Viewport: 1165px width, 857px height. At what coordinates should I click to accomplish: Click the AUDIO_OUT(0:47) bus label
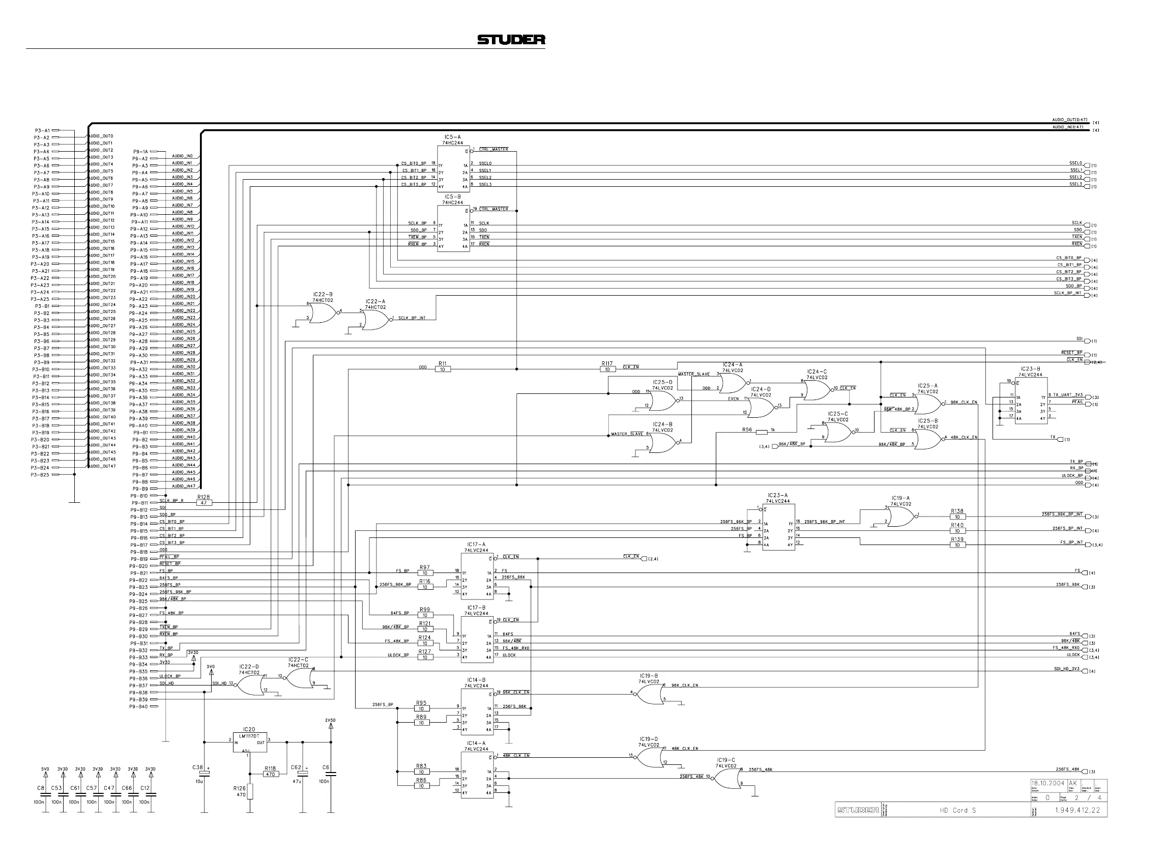coord(1070,120)
